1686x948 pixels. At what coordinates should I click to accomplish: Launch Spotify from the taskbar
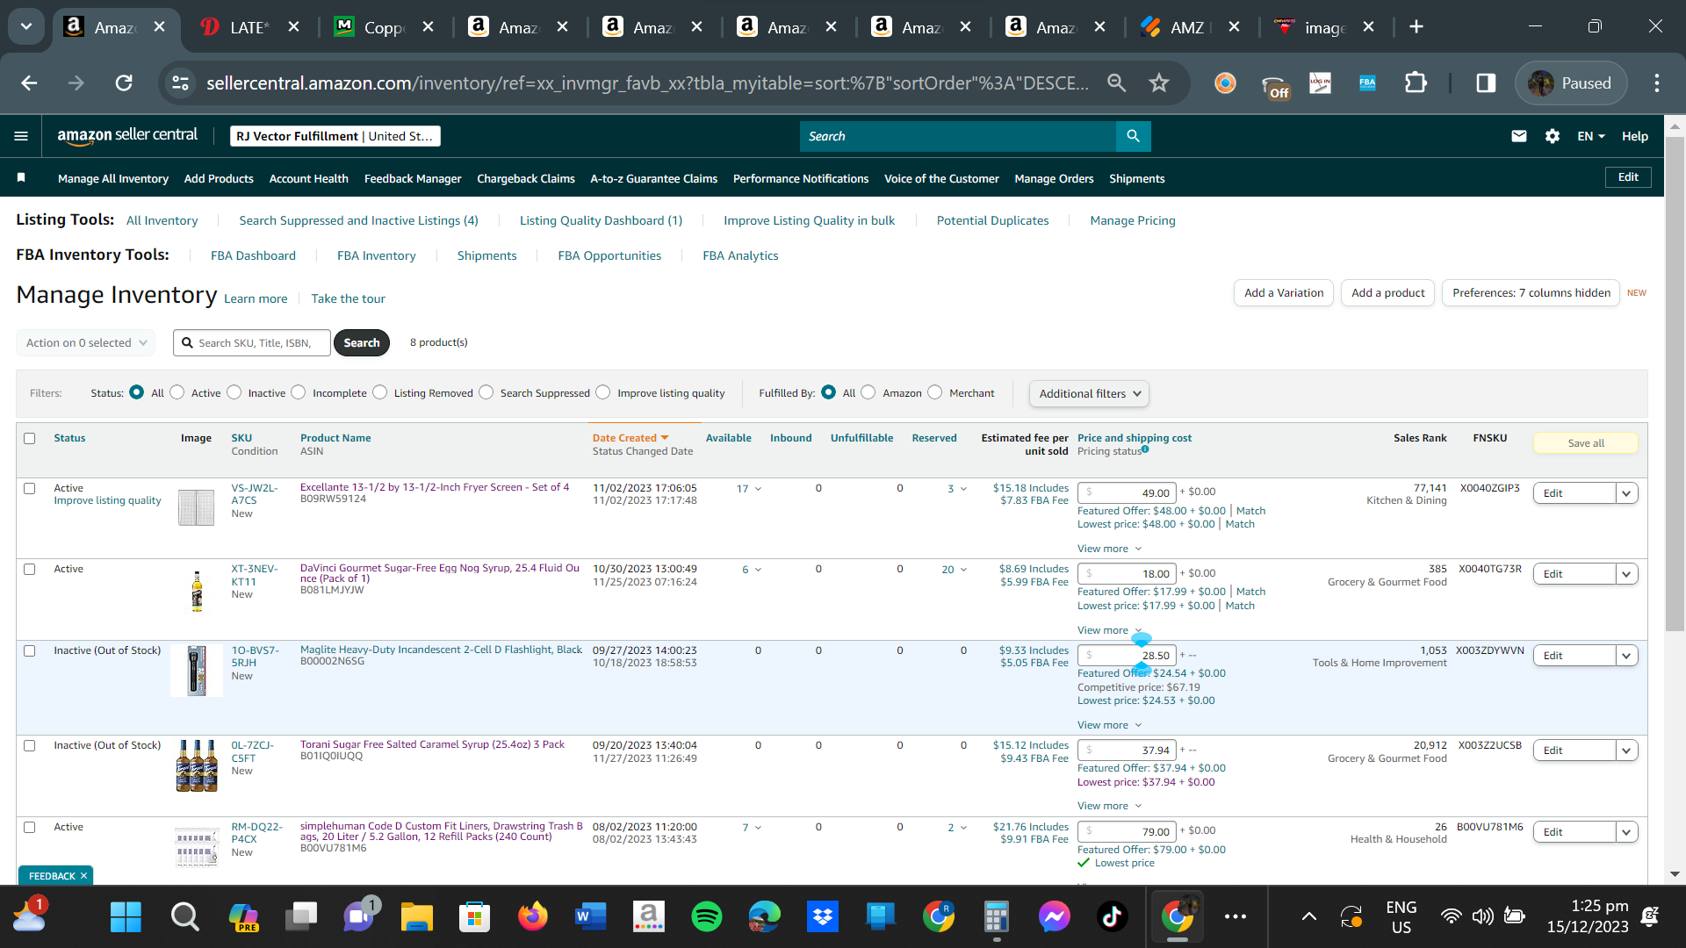(x=707, y=917)
